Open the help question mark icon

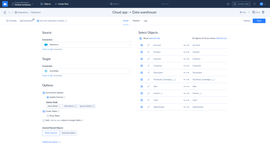click(254, 4)
